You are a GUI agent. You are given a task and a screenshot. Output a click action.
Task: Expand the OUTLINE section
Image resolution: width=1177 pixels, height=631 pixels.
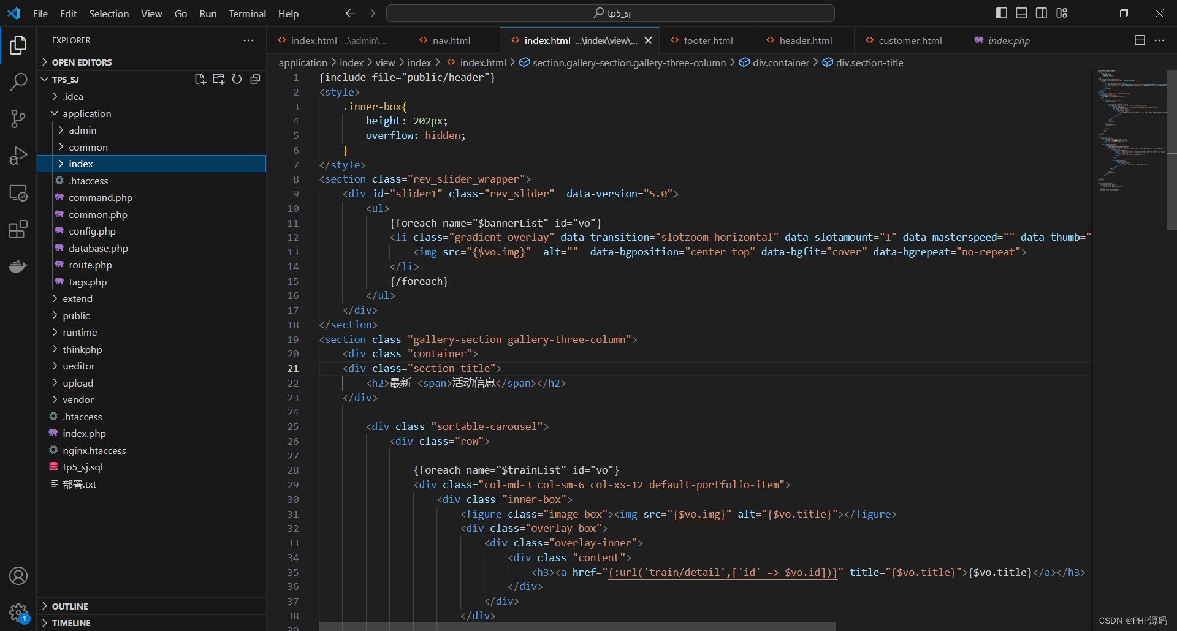tap(151, 606)
